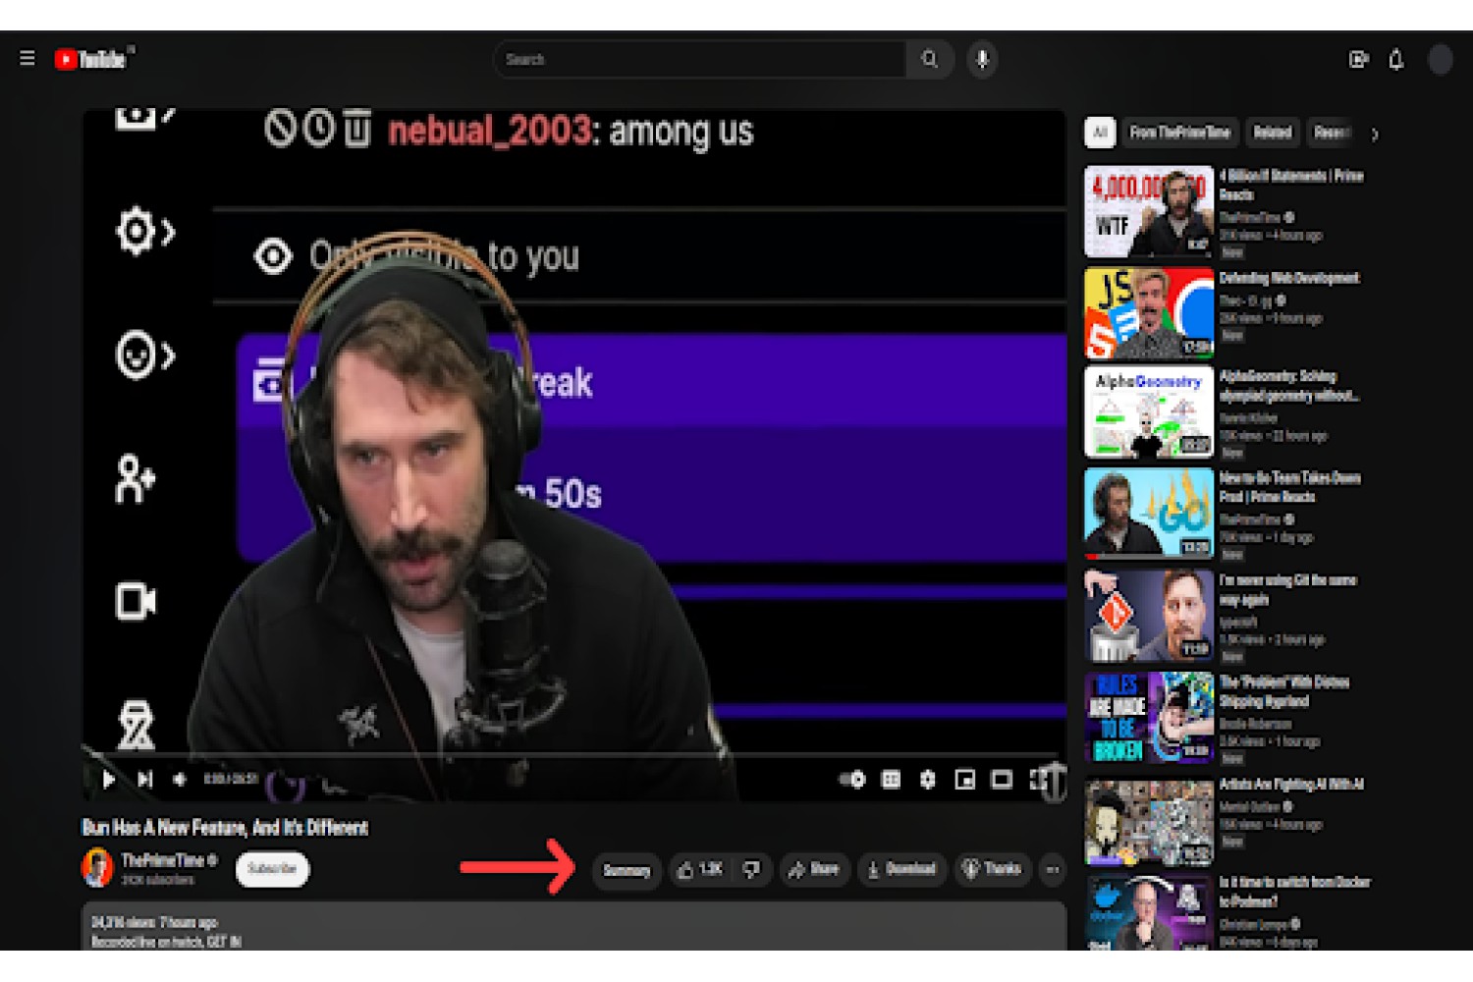Open AlphaGeometry: Solving olympiad geometry title

tap(1289, 385)
